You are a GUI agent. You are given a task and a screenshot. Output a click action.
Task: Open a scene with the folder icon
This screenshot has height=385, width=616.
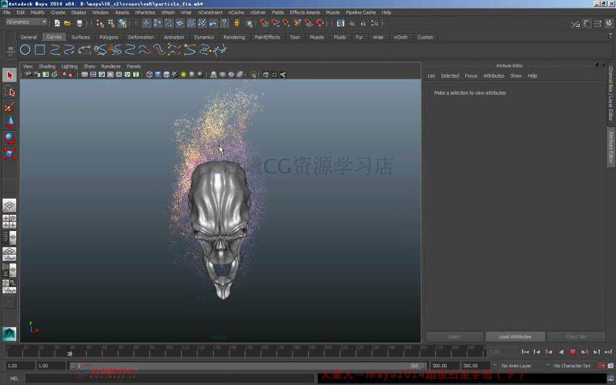click(x=68, y=23)
